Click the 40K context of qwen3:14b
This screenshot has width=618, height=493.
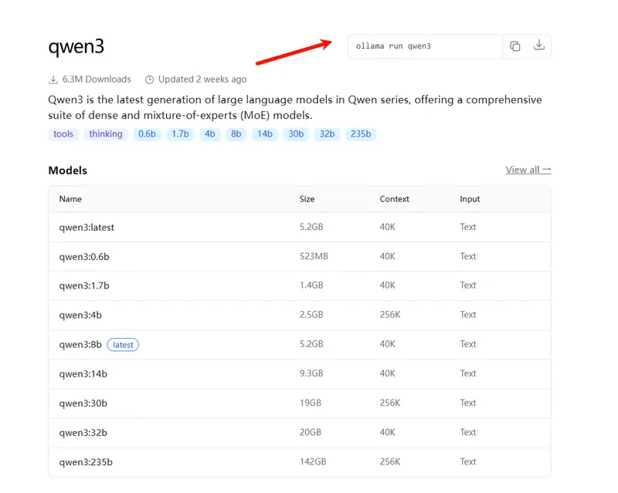coord(388,373)
